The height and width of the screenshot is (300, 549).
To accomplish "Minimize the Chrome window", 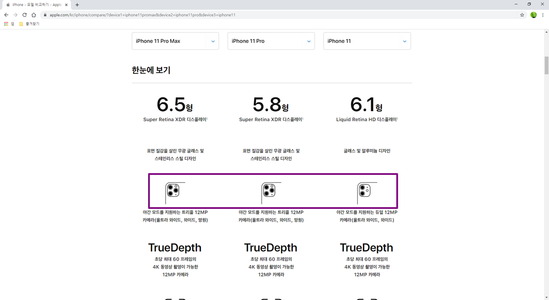I will coord(516,4).
